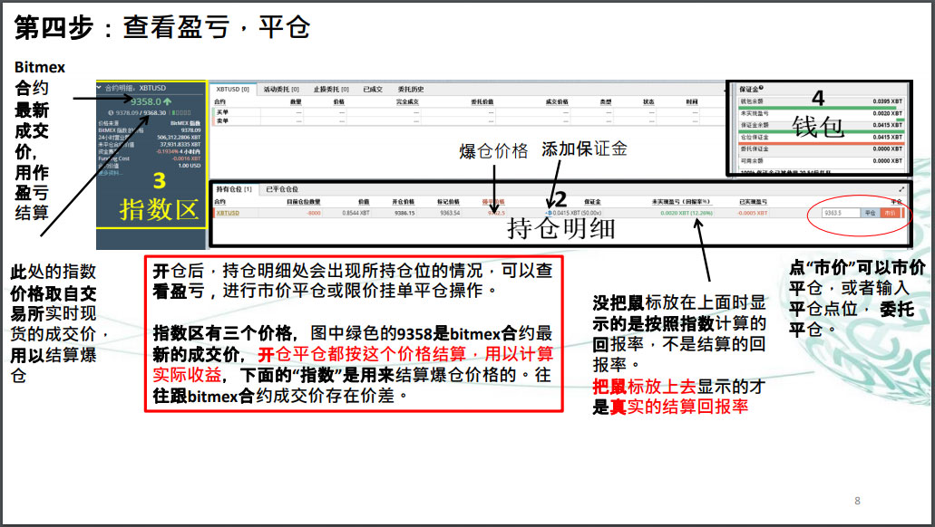Image resolution: width=935 pixels, height=527 pixels.
Task: Click the funding rate -0.1934%
Action: [167, 151]
